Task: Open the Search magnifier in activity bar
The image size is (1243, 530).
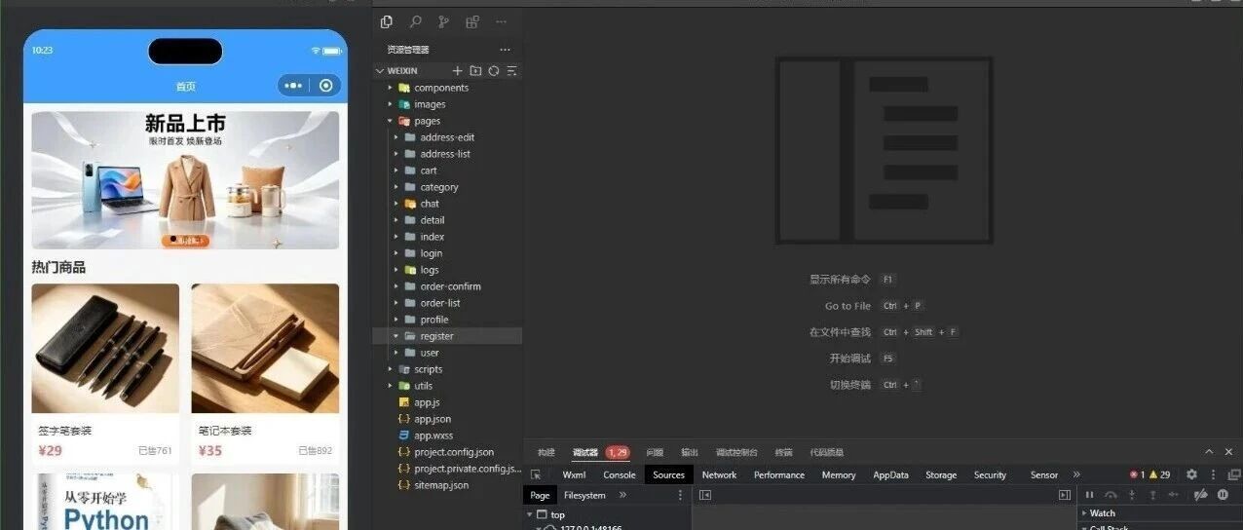Action: (x=416, y=21)
